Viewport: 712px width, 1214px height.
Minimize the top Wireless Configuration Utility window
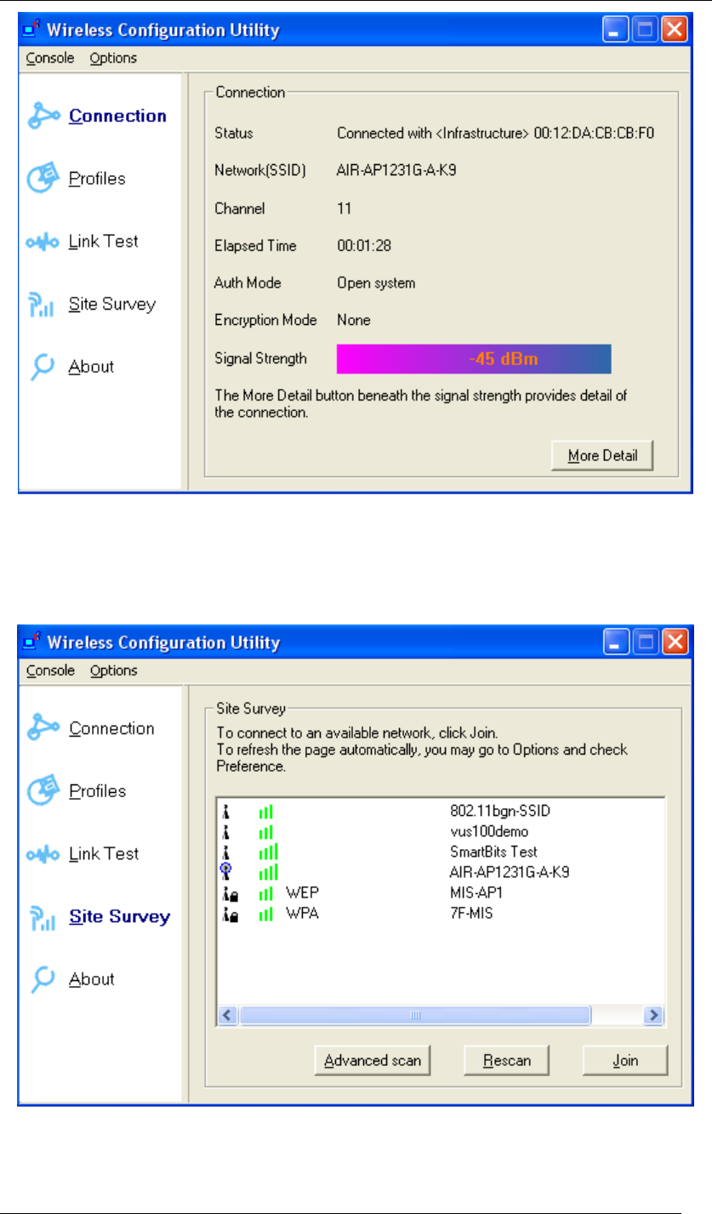615,31
